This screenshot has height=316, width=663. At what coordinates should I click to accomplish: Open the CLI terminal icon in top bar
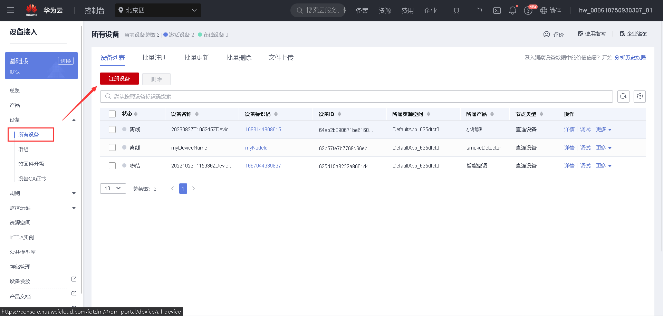coord(497,10)
